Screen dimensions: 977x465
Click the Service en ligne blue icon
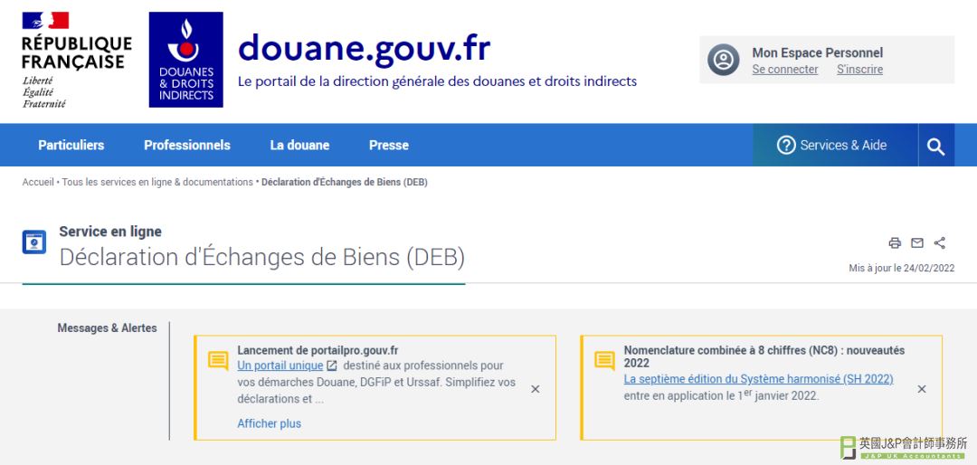click(34, 242)
